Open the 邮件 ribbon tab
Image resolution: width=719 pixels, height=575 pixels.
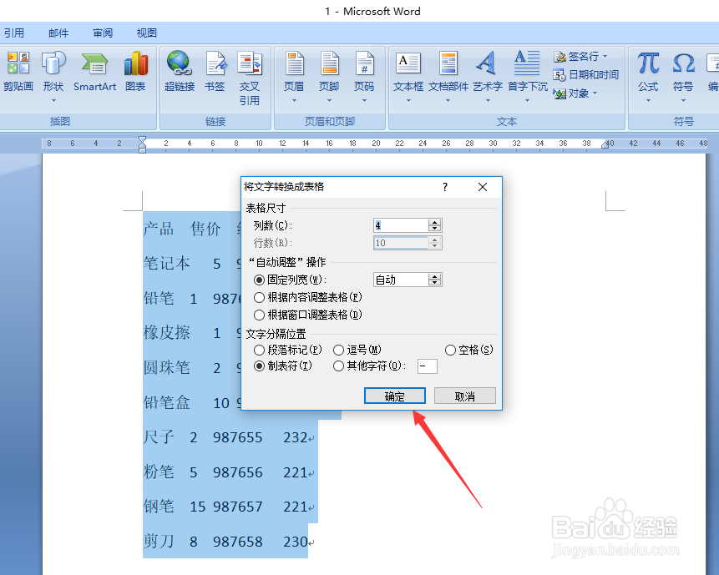tap(58, 33)
